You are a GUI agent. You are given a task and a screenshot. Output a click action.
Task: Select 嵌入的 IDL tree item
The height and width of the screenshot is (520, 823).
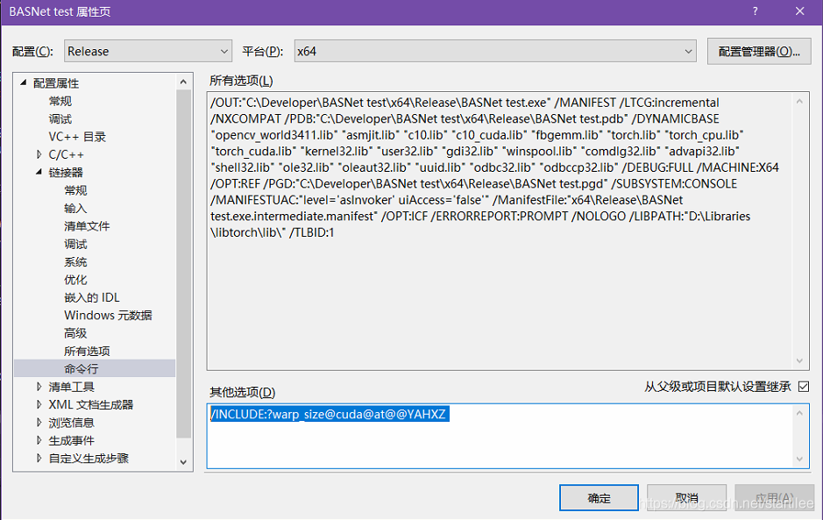[x=92, y=297]
